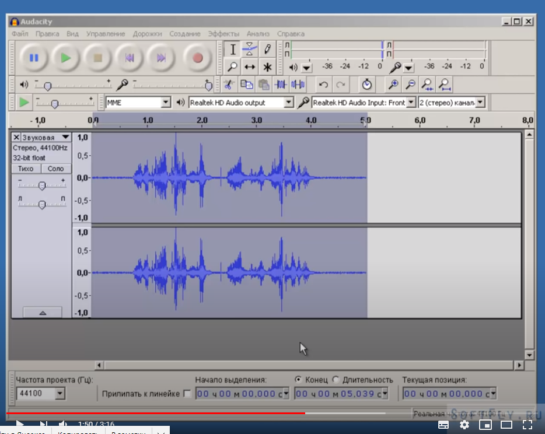Click the Pause transport button
Image resolution: width=545 pixels, height=434 pixels.
34,58
